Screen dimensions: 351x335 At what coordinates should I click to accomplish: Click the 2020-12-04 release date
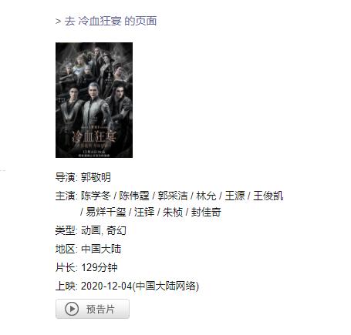tap(106, 286)
